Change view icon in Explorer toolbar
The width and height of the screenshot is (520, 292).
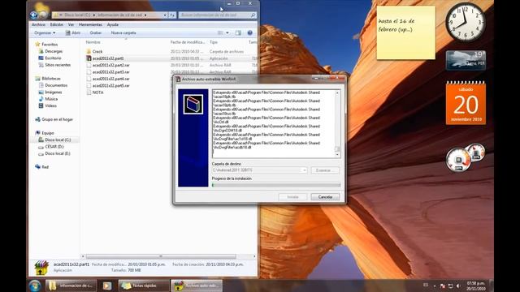point(220,32)
